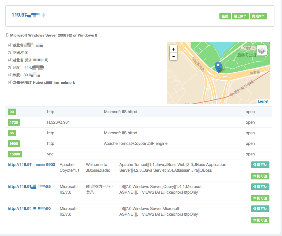Click 本机可达 badge in the 转诊预约平台 row
Viewport: 282px width, 236px height.
[x=260, y=198]
